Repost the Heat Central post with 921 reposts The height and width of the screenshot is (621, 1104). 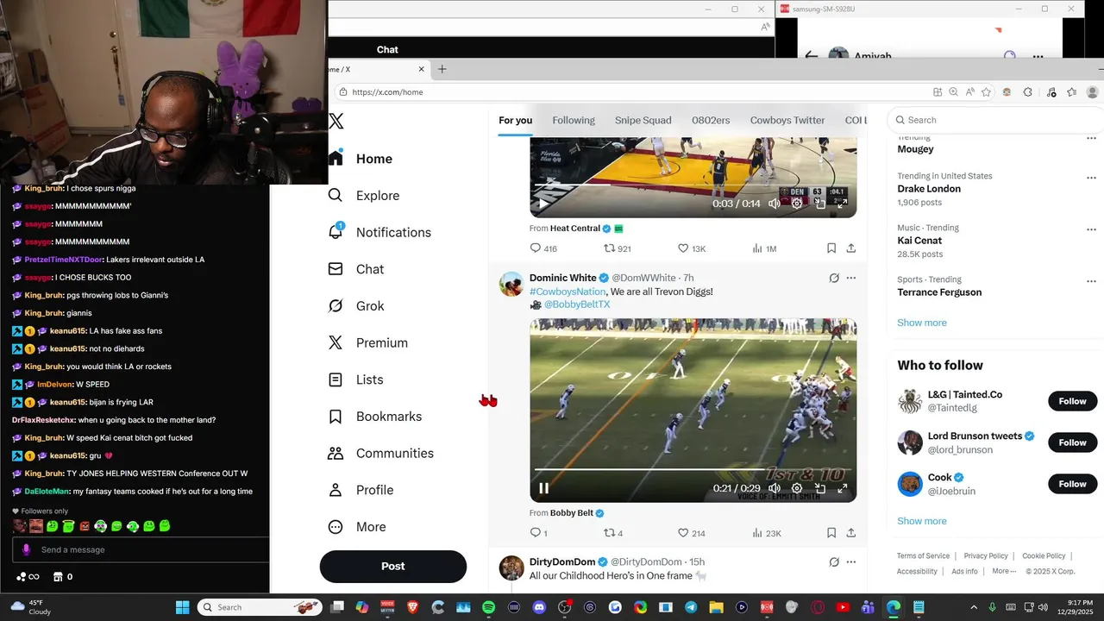click(617, 248)
